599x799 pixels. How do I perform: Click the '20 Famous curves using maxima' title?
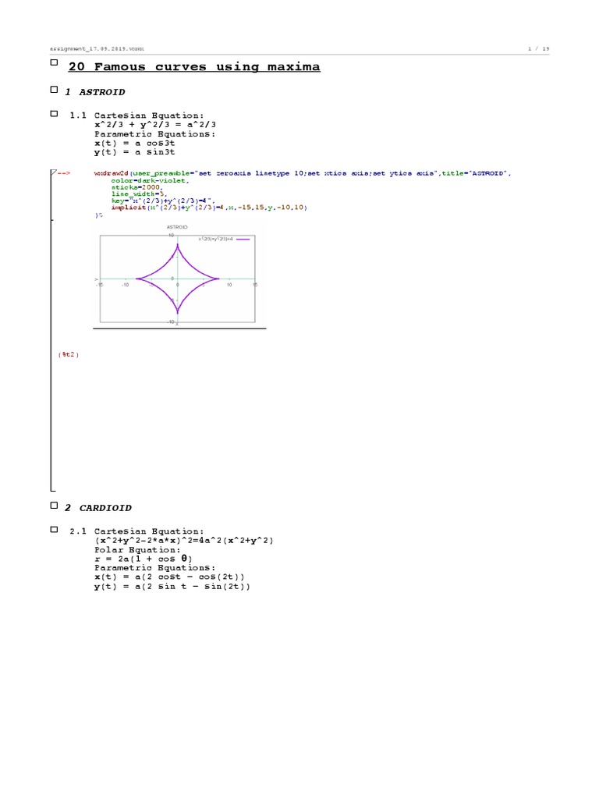[194, 67]
